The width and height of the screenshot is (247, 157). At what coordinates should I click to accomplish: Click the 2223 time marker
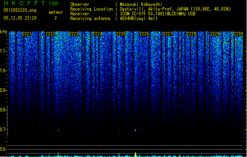(74, 34)
